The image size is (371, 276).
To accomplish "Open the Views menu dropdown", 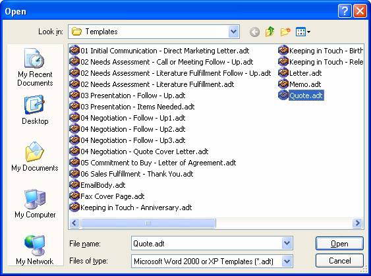I will tap(303, 32).
